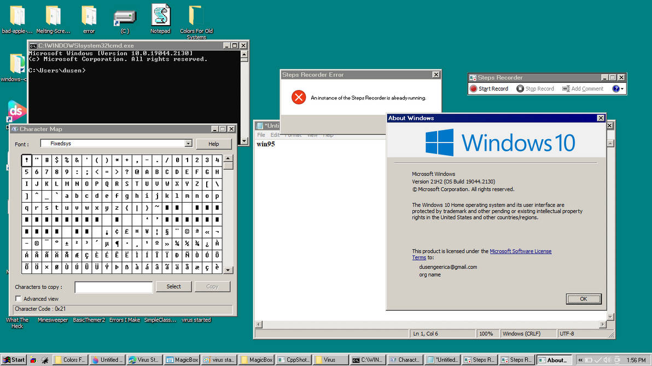Click the red error icon in Steps Recorder Error

(299, 97)
